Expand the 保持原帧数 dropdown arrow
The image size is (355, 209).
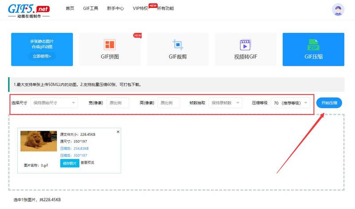click(x=238, y=103)
